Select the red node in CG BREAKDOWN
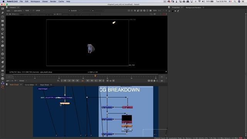This screenshot has height=139, width=247. 127,107
